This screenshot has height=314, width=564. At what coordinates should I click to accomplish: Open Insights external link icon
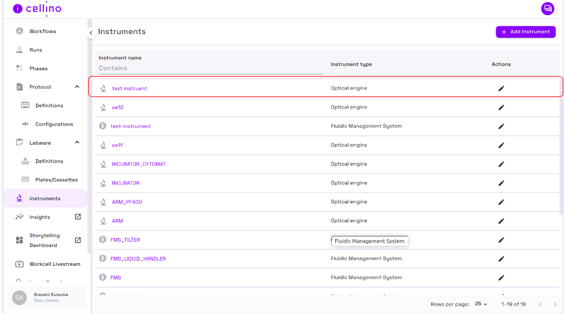click(78, 217)
